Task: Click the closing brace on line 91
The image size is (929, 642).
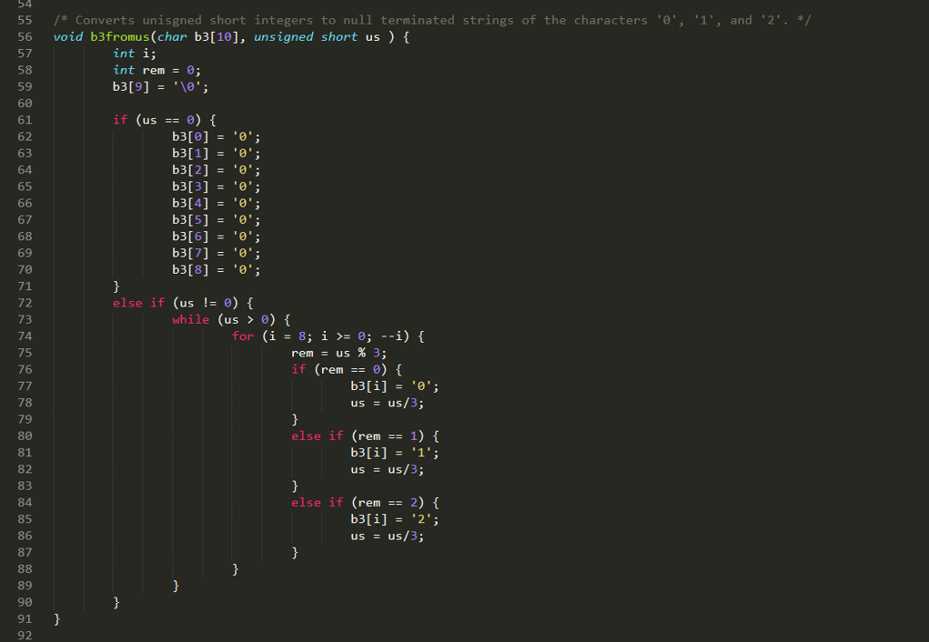Action: coord(57,619)
